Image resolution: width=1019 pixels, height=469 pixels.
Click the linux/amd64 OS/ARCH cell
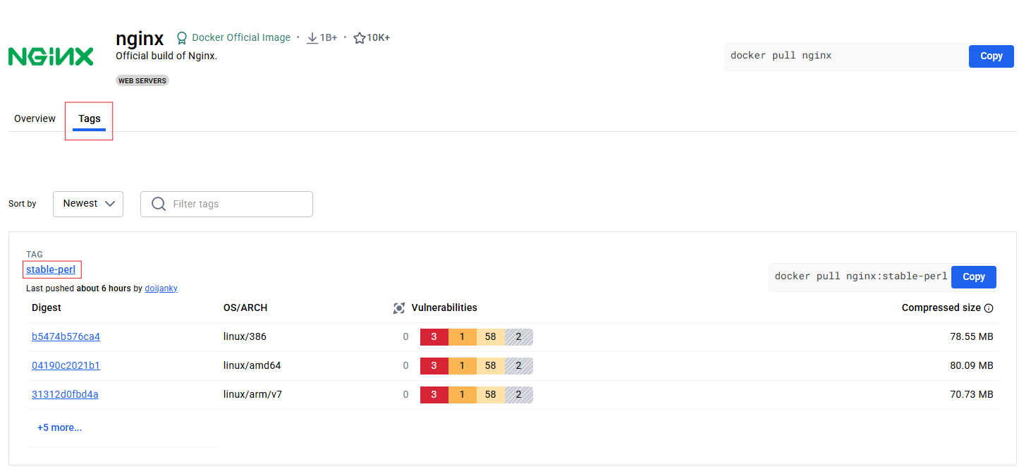252,366
